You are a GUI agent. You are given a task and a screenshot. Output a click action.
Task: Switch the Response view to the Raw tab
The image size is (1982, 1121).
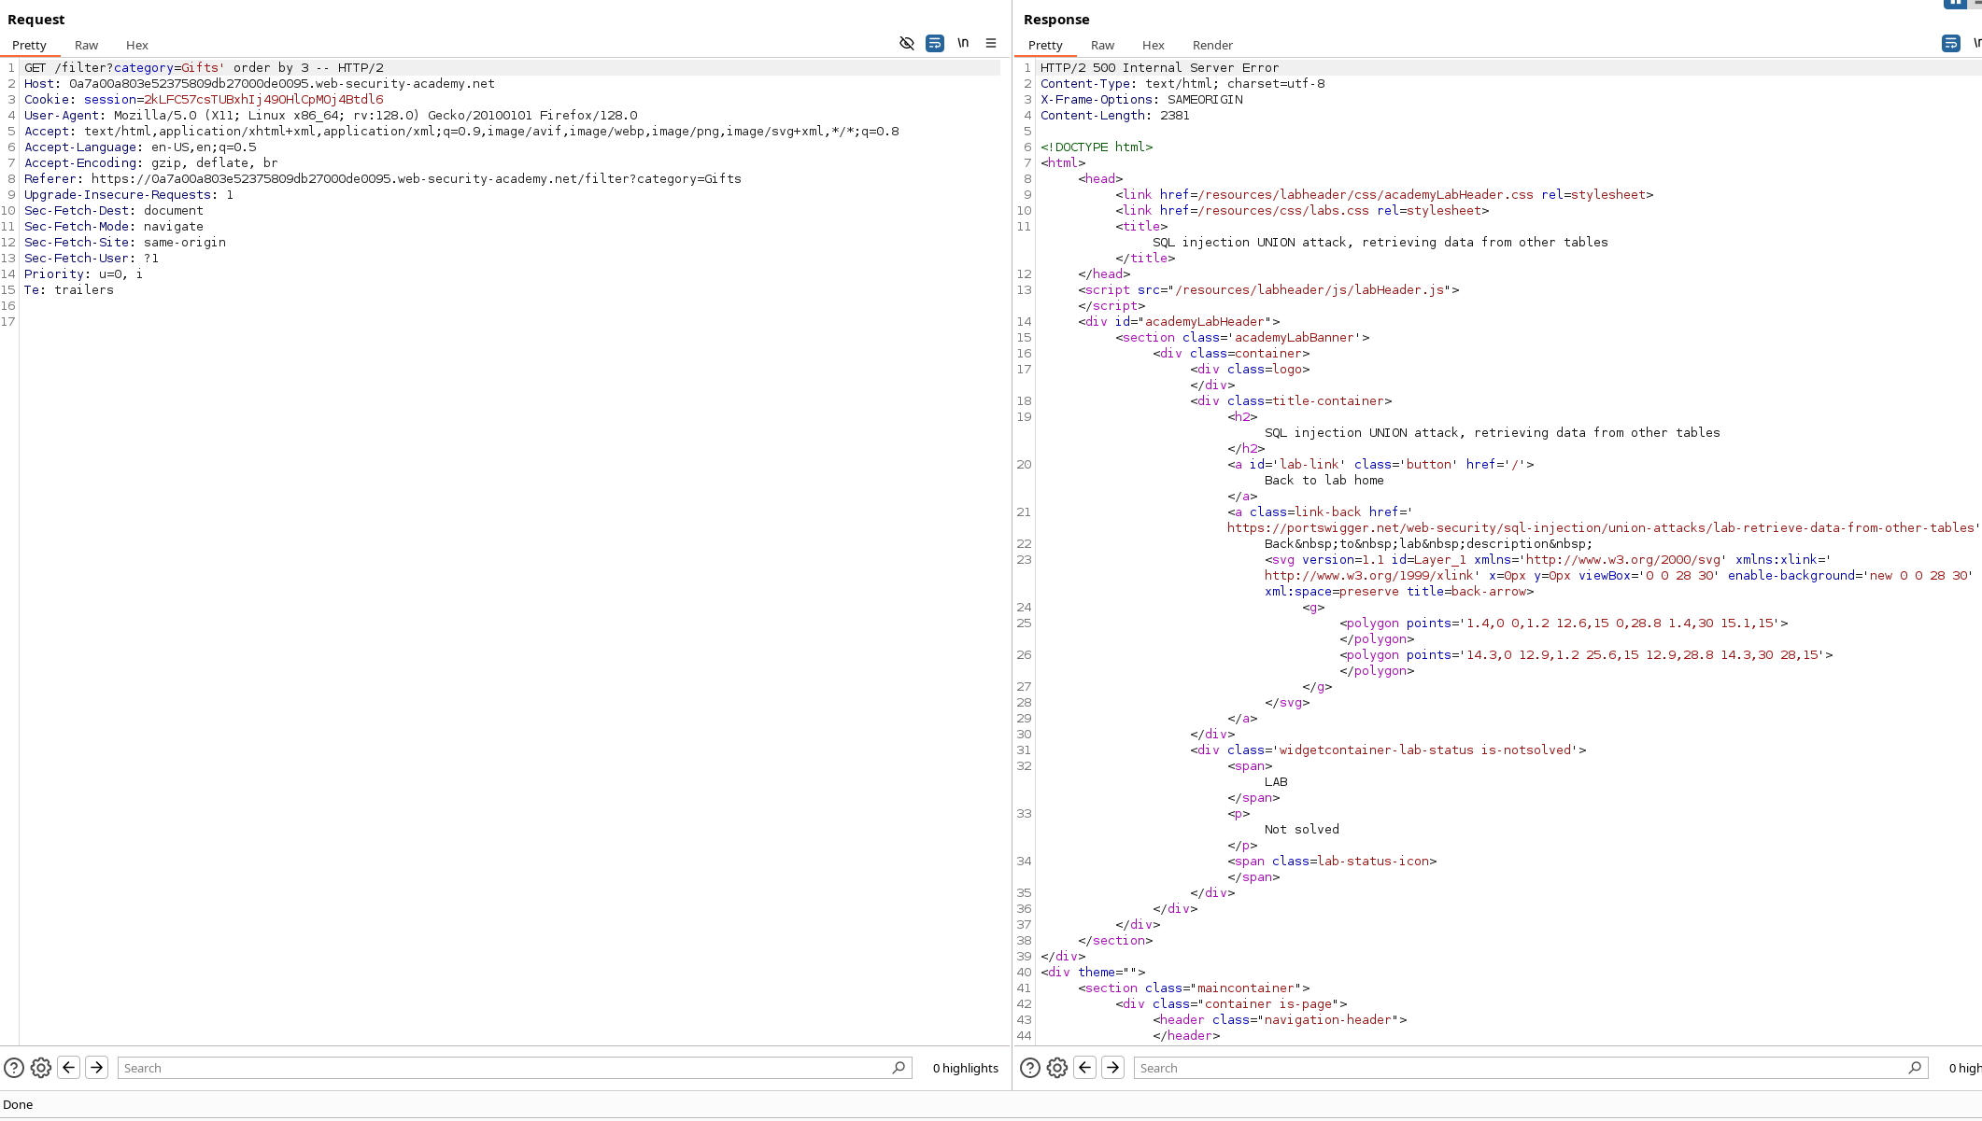[x=1102, y=46]
